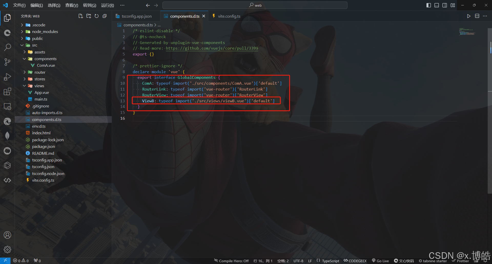Open package.json in file tree

(43, 146)
